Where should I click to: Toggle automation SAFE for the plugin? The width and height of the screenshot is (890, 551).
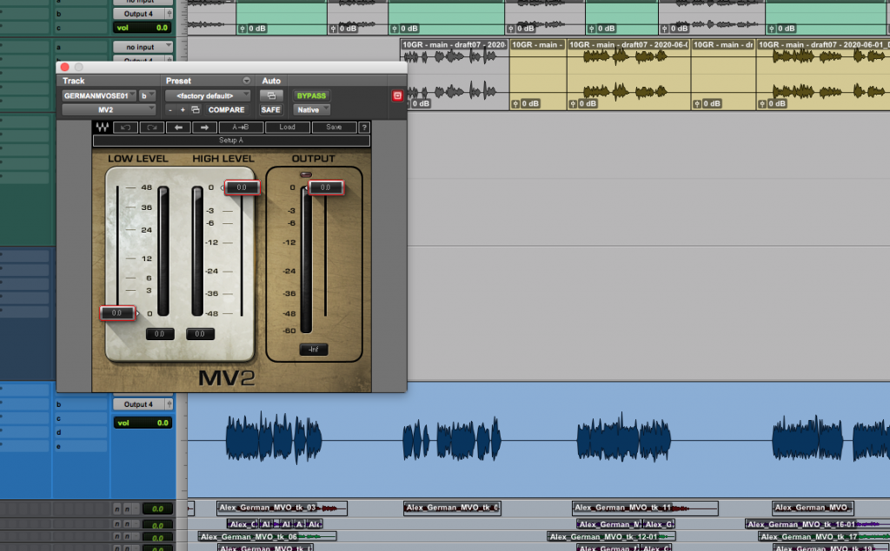coord(270,109)
